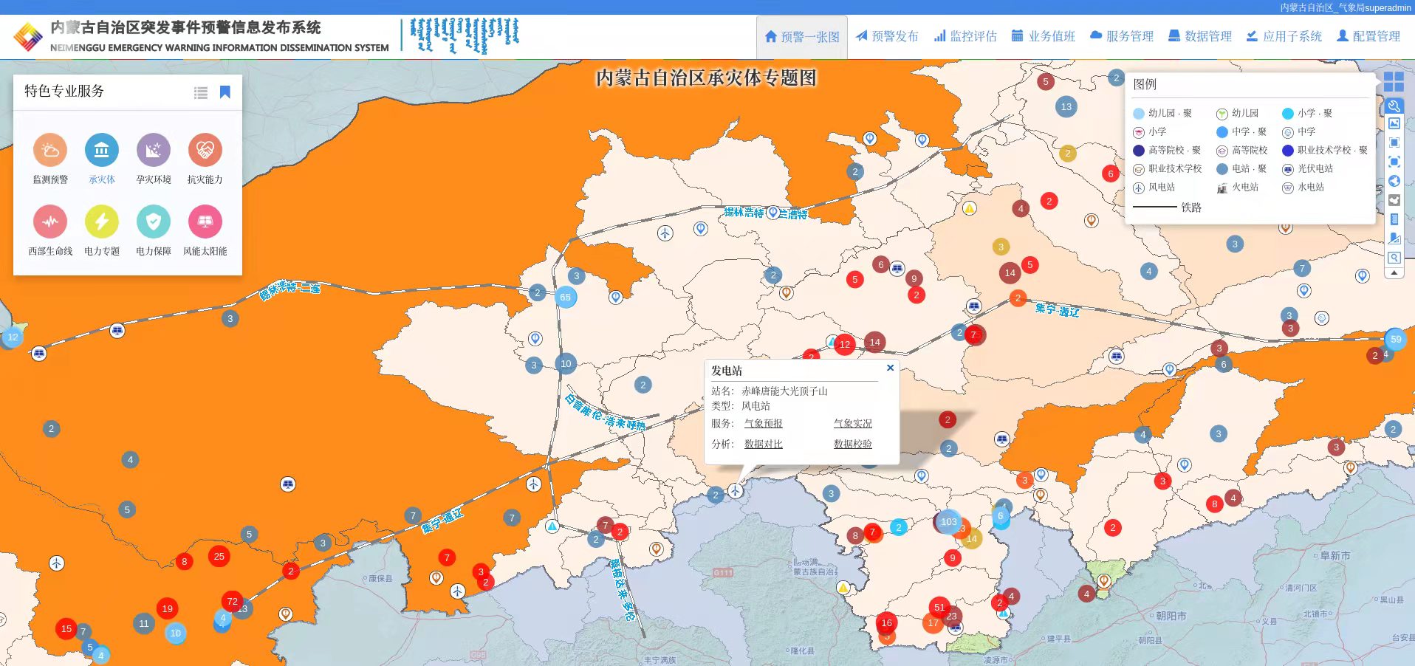Click the cluster marker labeled 59

1395,340
